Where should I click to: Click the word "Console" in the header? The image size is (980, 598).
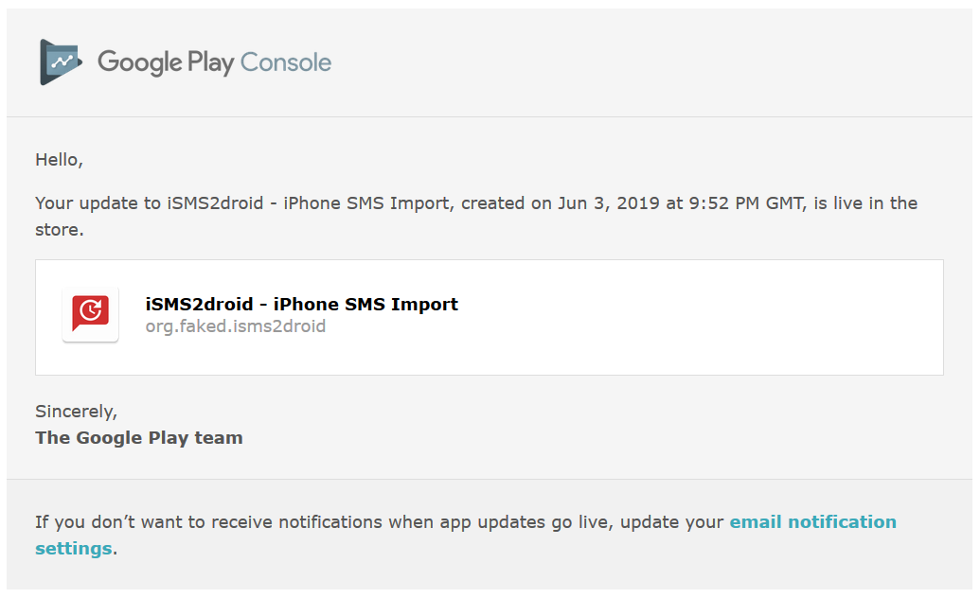pyautogui.click(x=286, y=62)
